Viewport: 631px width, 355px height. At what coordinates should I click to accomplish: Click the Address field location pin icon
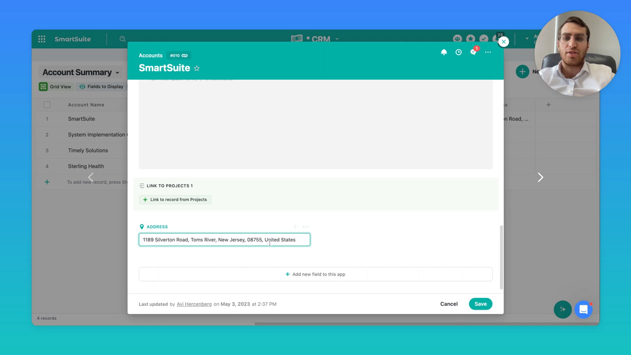[x=142, y=227]
